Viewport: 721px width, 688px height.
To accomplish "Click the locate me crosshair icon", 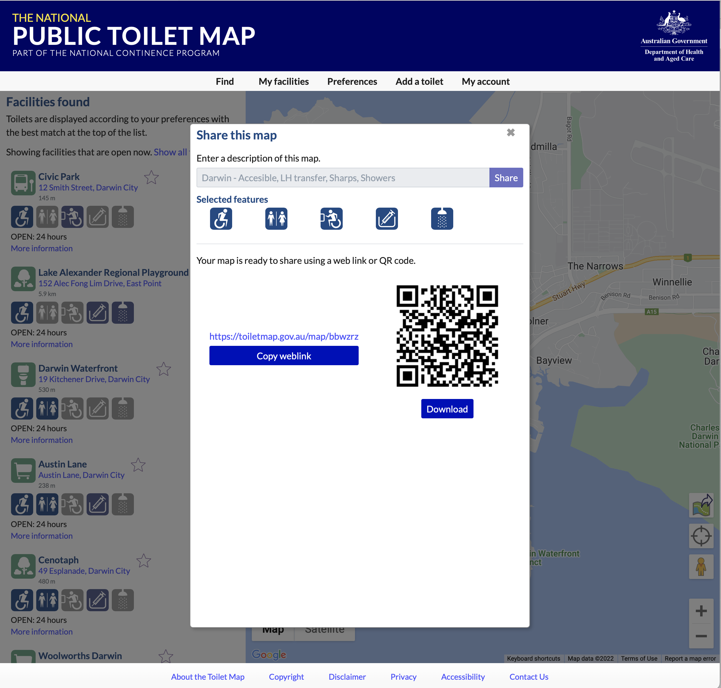I will pos(701,536).
